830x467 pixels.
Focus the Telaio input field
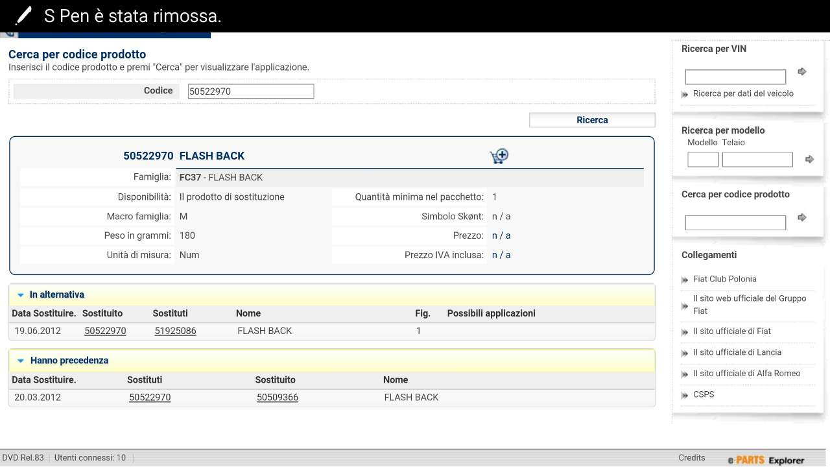(757, 160)
